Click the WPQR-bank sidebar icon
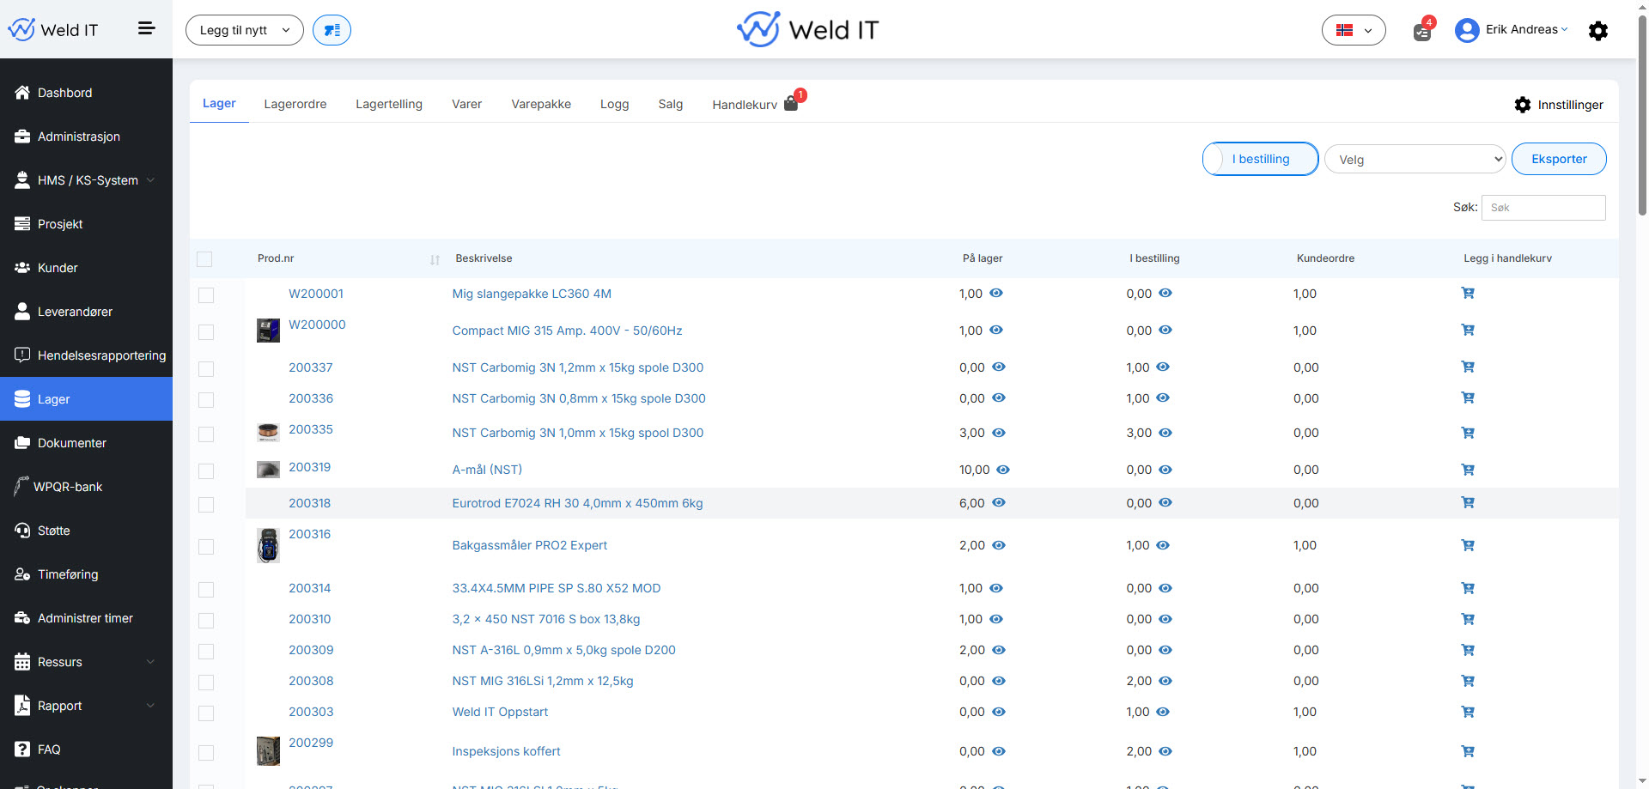 (21, 487)
